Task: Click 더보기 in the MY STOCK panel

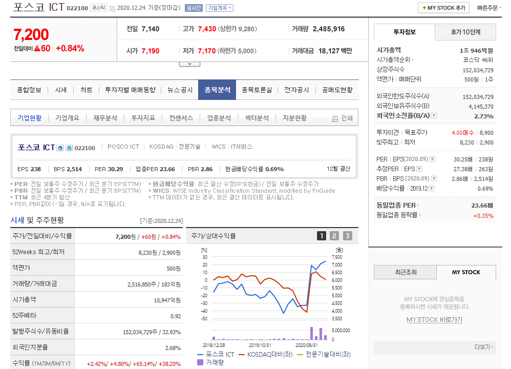Action: 484,347
